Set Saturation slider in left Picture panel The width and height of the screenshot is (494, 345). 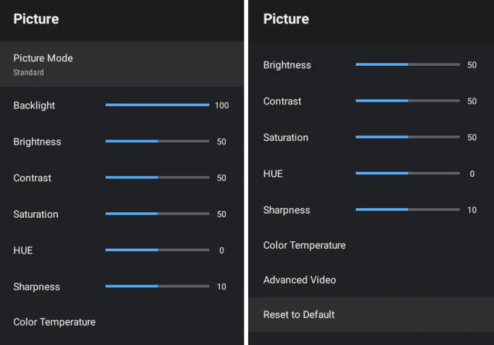coord(157,214)
